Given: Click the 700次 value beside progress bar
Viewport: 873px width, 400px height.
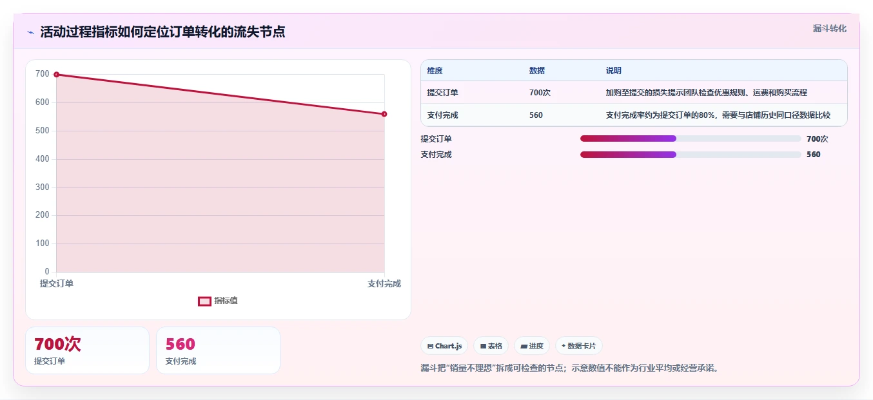Looking at the screenshot, I should (817, 138).
